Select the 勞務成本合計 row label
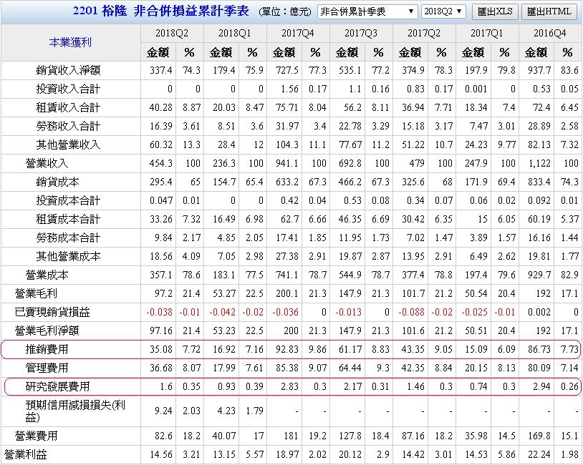 click(68, 238)
